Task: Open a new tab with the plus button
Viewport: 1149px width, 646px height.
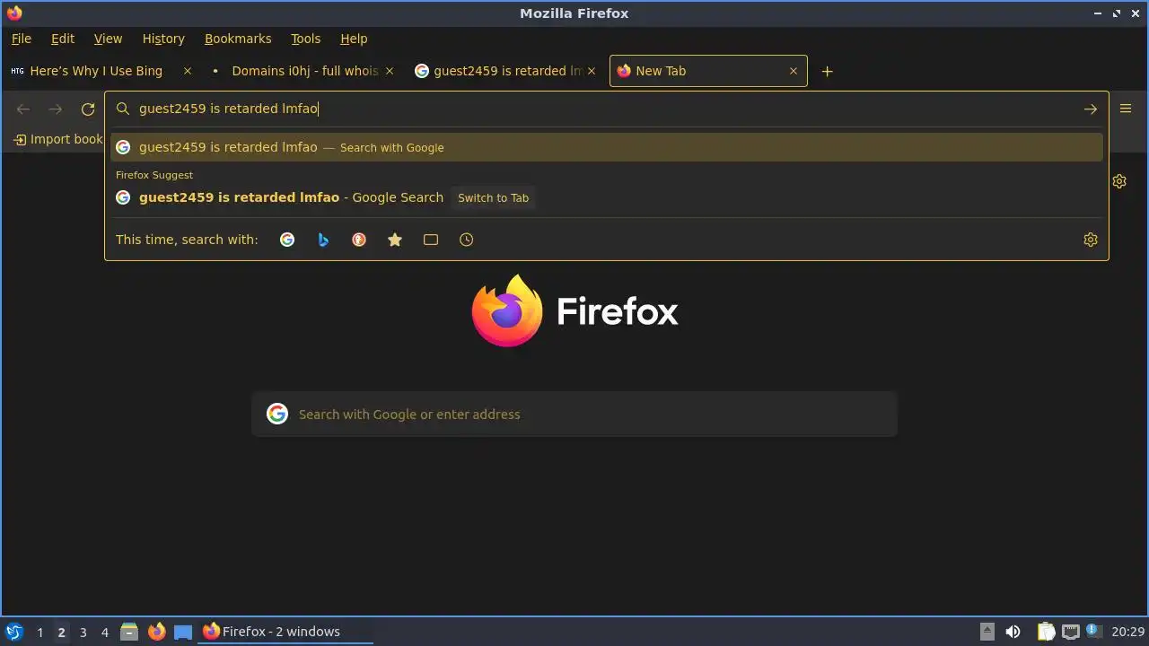Action: click(828, 71)
